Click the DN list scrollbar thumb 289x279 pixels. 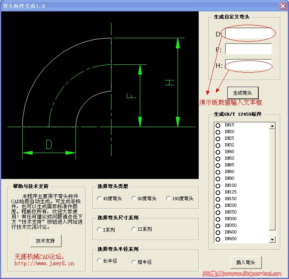pyautogui.click(x=272, y=180)
